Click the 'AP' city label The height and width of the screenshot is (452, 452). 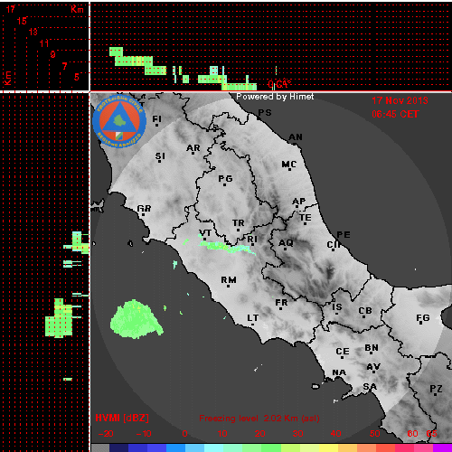tap(298, 202)
